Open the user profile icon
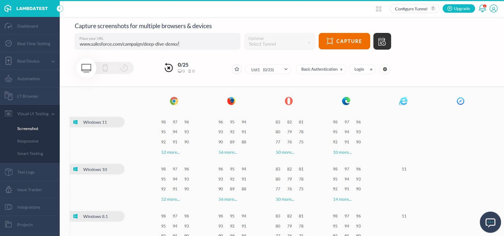 tap(494, 9)
